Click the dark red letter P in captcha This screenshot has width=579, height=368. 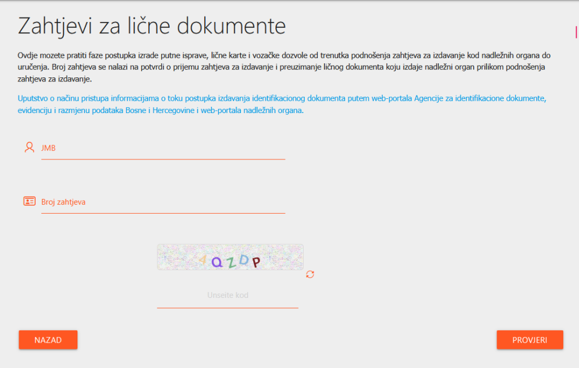point(256,262)
